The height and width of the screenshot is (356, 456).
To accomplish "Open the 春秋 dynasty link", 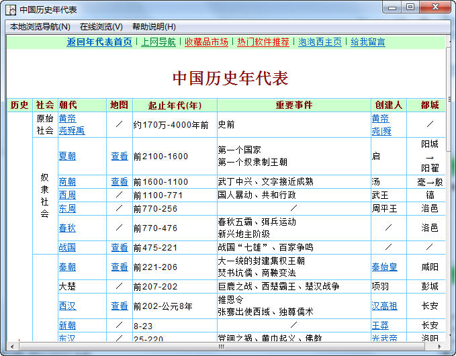I will coord(67,228).
